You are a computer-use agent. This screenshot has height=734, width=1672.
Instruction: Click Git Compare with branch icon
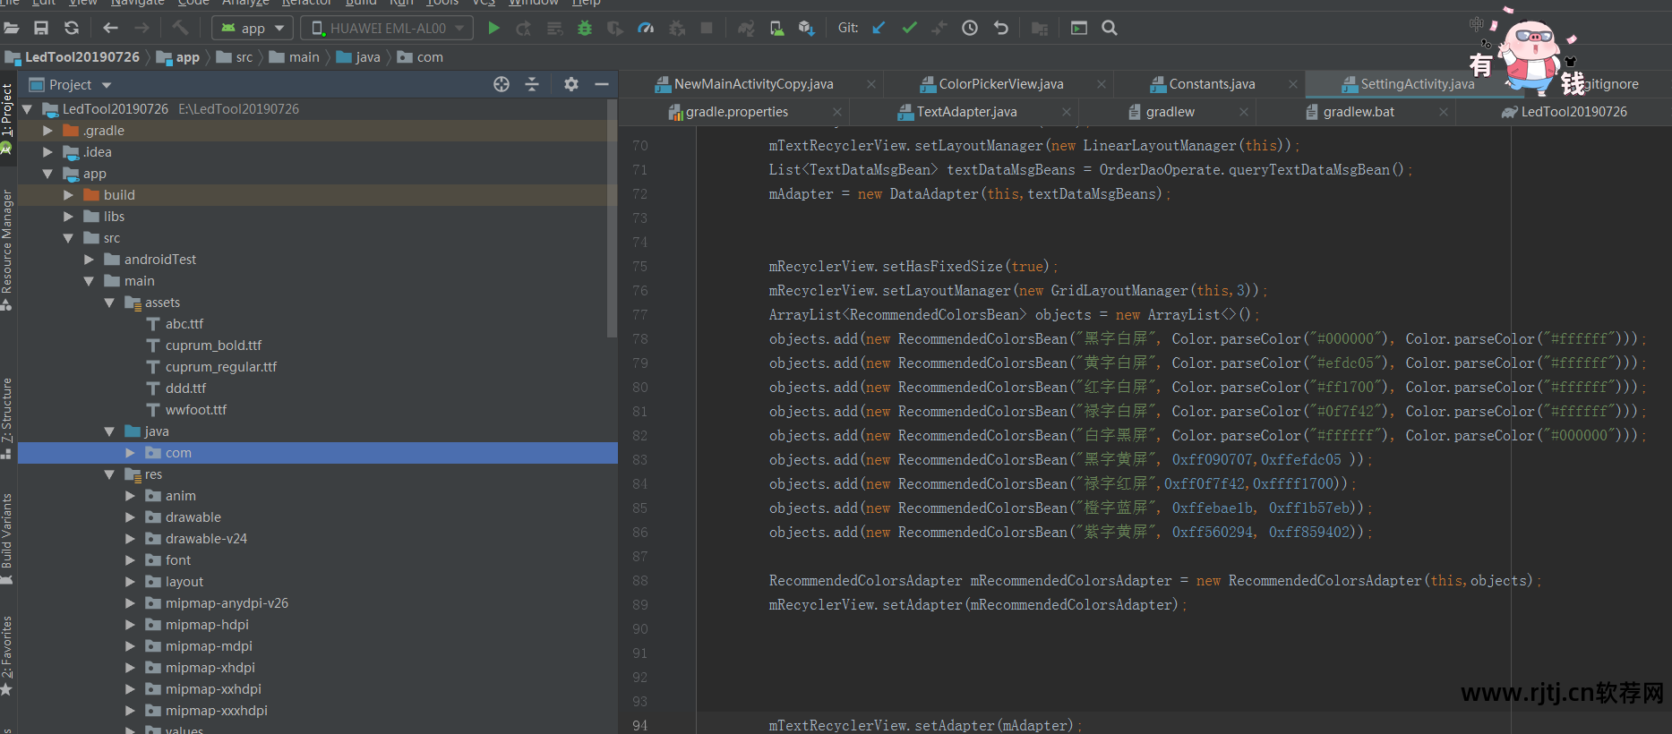939,29
